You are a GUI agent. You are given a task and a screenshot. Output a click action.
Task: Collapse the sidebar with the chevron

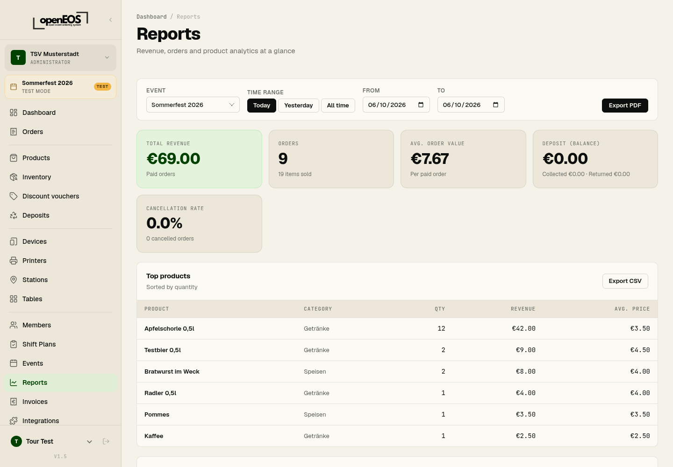pyautogui.click(x=111, y=20)
